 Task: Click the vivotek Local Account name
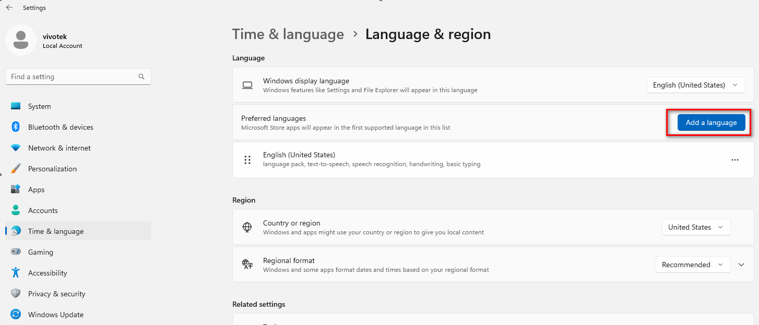point(62,41)
